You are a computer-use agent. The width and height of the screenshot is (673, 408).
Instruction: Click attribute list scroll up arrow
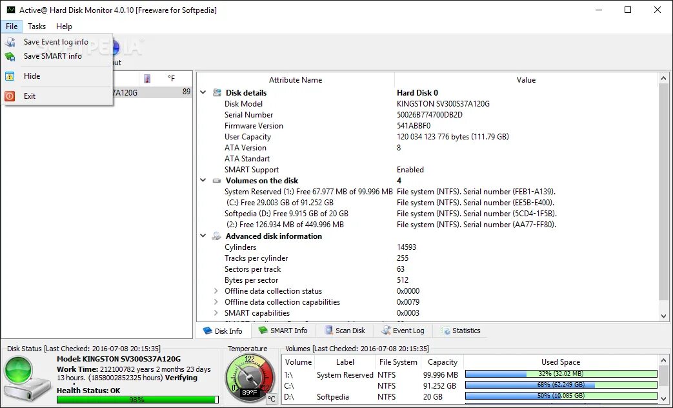(663, 78)
